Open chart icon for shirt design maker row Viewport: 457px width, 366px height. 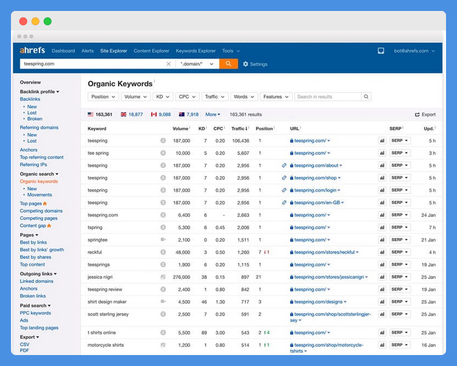[x=382, y=302]
